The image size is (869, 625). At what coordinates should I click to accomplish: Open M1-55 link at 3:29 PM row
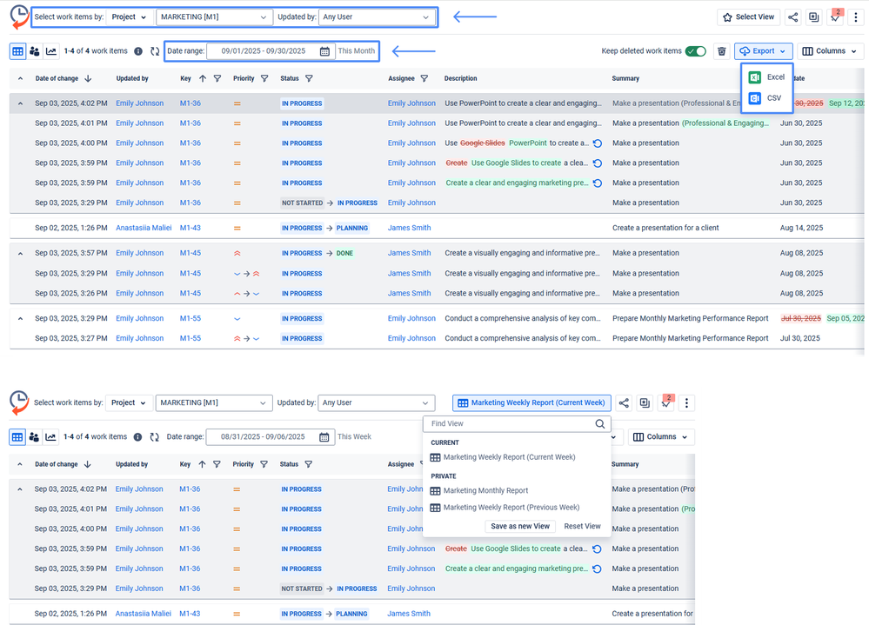coord(191,318)
